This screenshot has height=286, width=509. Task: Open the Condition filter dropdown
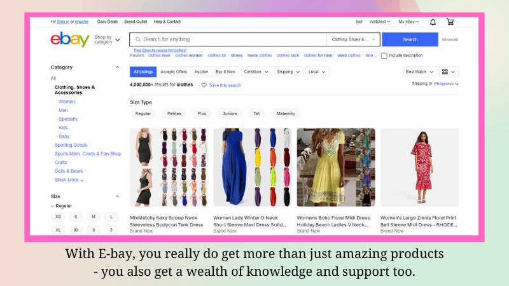pos(256,72)
